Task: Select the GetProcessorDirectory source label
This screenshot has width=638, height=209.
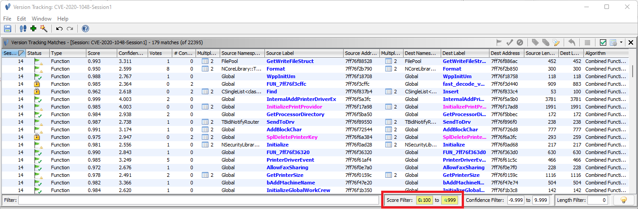Action: [x=295, y=114]
